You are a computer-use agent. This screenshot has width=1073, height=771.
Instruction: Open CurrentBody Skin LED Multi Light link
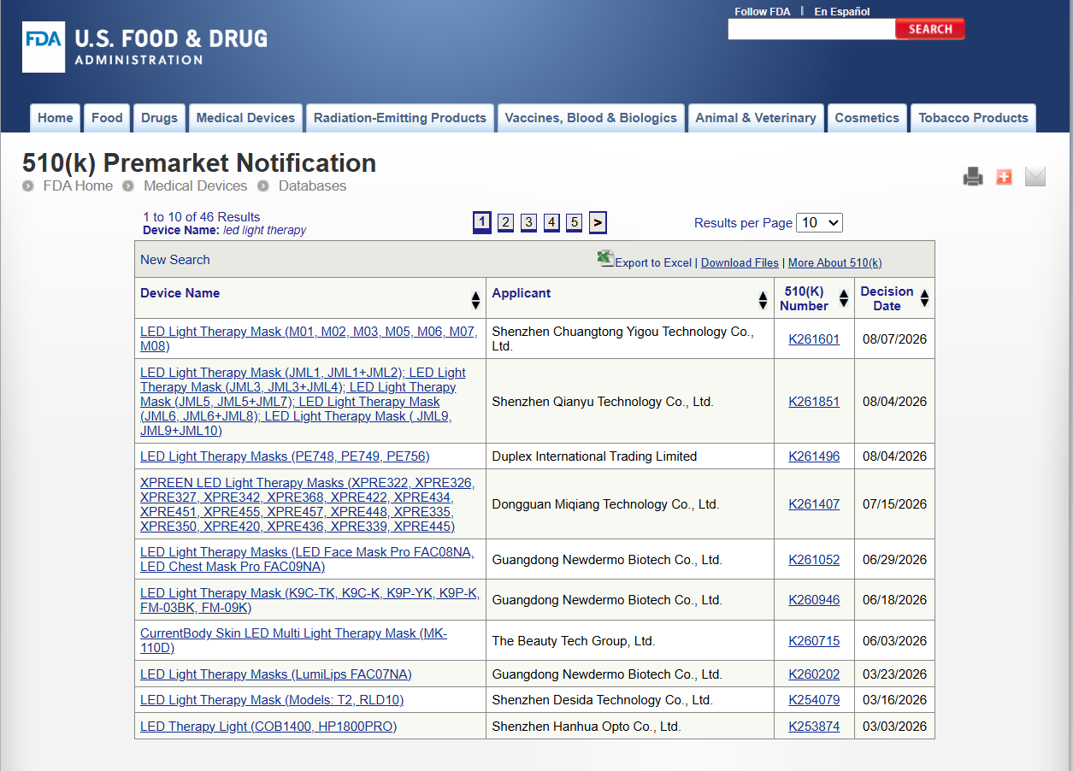293,641
